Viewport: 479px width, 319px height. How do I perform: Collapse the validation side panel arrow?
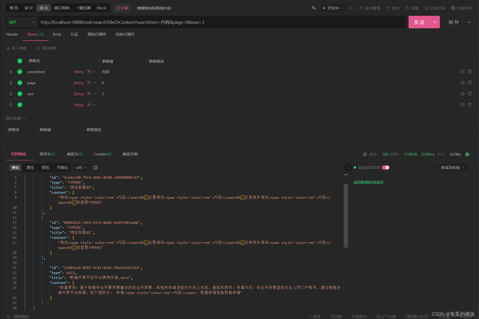348,168
